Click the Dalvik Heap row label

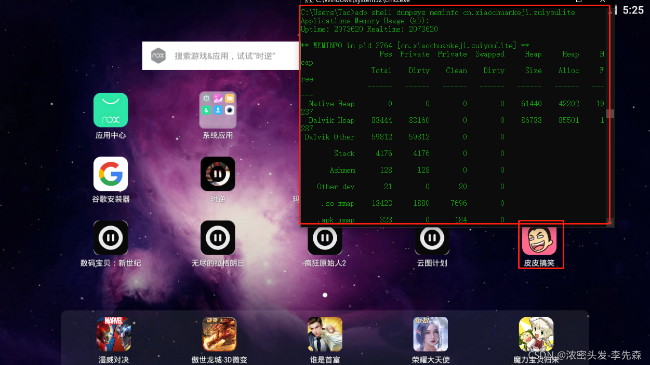(331, 120)
